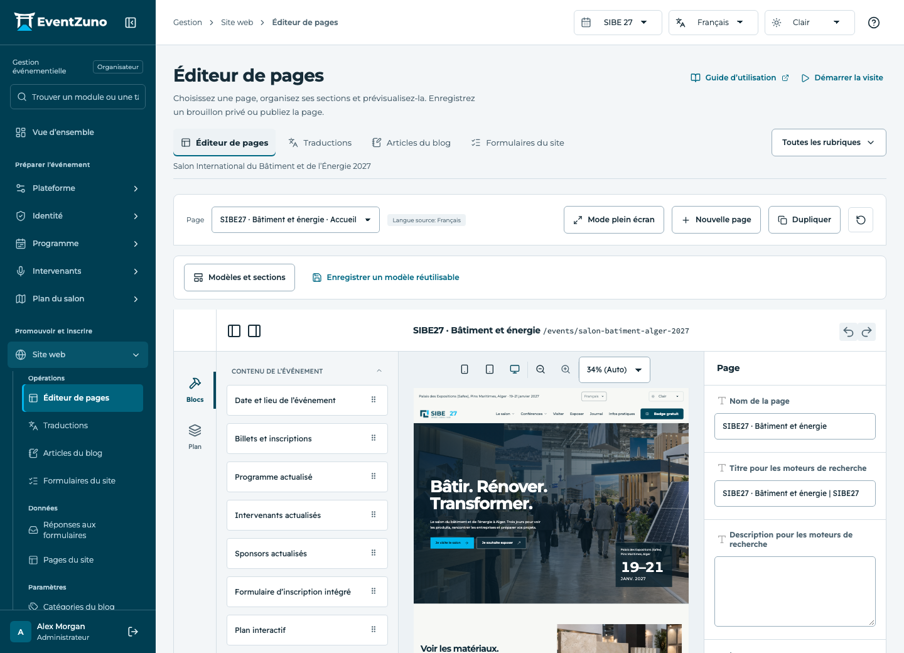Click the undo arrow in editor header
904x653 pixels.
tap(848, 332)
